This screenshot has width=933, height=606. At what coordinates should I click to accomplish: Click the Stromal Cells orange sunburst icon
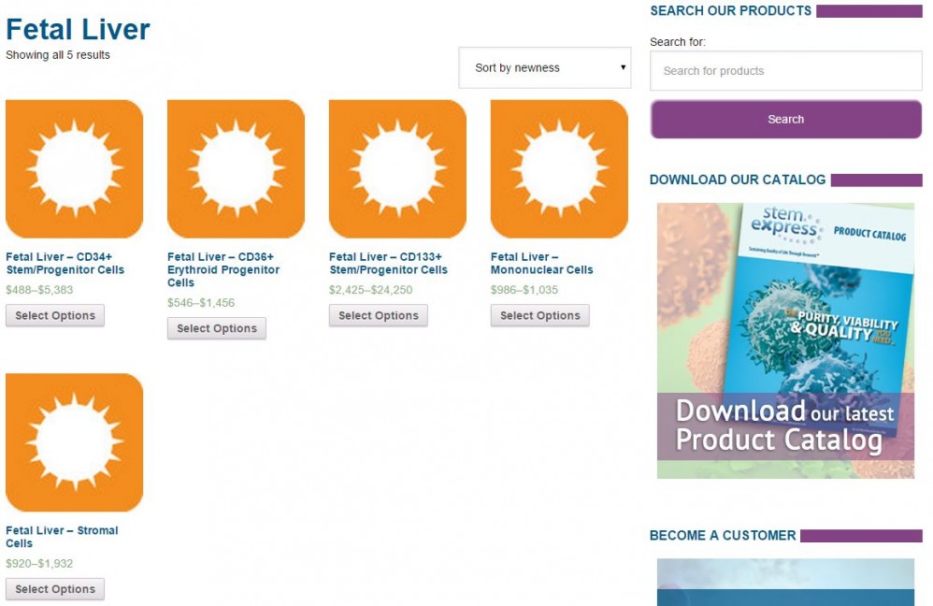point(75,442)
